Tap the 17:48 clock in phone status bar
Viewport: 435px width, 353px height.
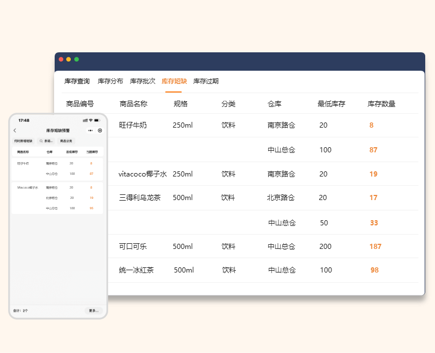click(x=24, y=120)
